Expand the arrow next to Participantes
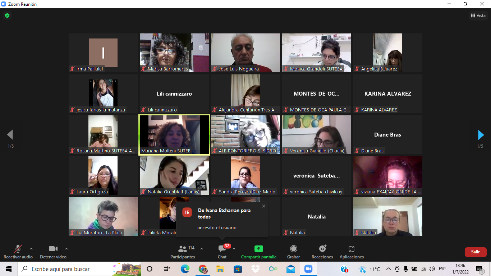The width and height of the screenshot is (491, 276). [202, 249]
